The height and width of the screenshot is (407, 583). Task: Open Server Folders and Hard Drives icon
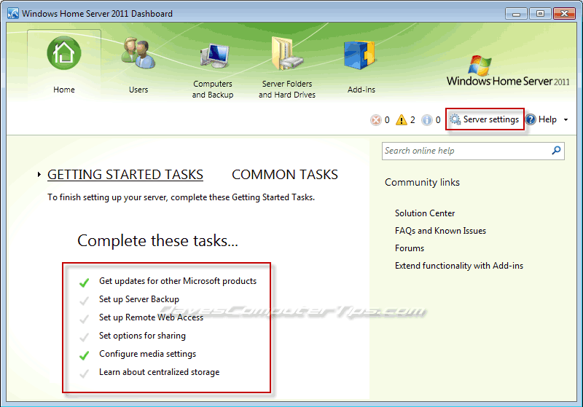[x=287, y=53]
